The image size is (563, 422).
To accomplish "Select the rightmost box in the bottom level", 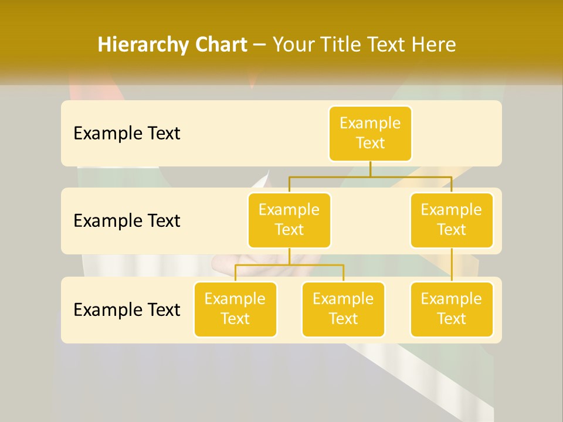I will click(452, 309).
